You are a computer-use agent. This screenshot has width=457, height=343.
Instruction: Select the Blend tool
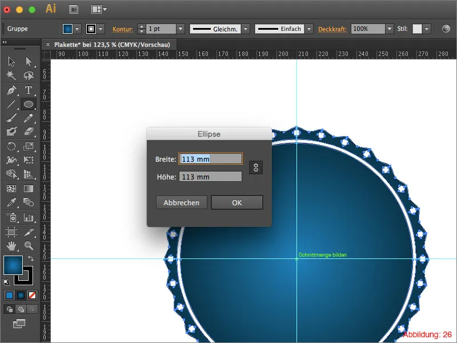tap(28, 202)
